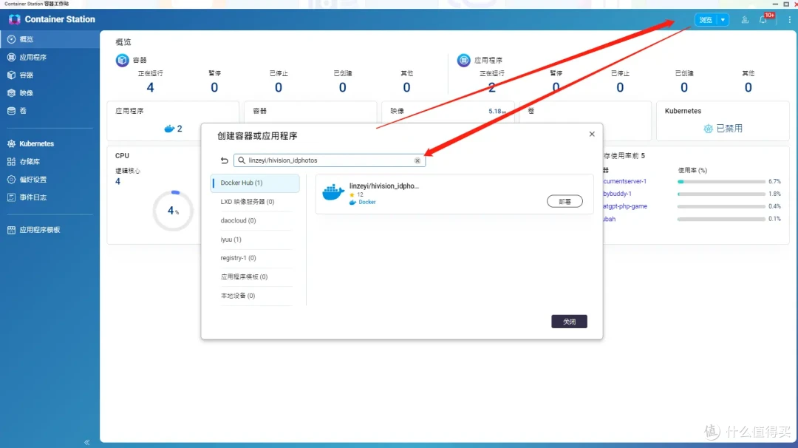This screenshot has width=798, height=448.
Task: Expand the 浏览 button dropdown arrow
Action: click(x=723, y=20)
